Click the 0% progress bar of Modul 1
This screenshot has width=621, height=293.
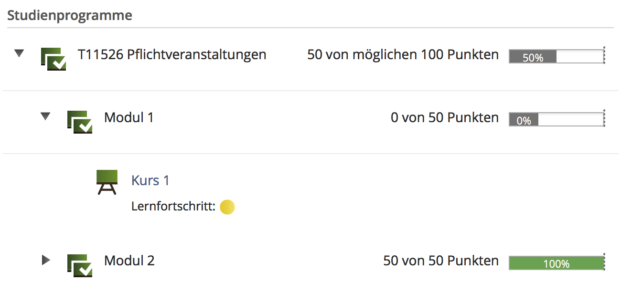tap(556, 120)
